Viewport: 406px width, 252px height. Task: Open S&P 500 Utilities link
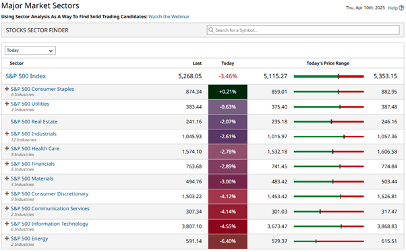(x=30, y=104)
